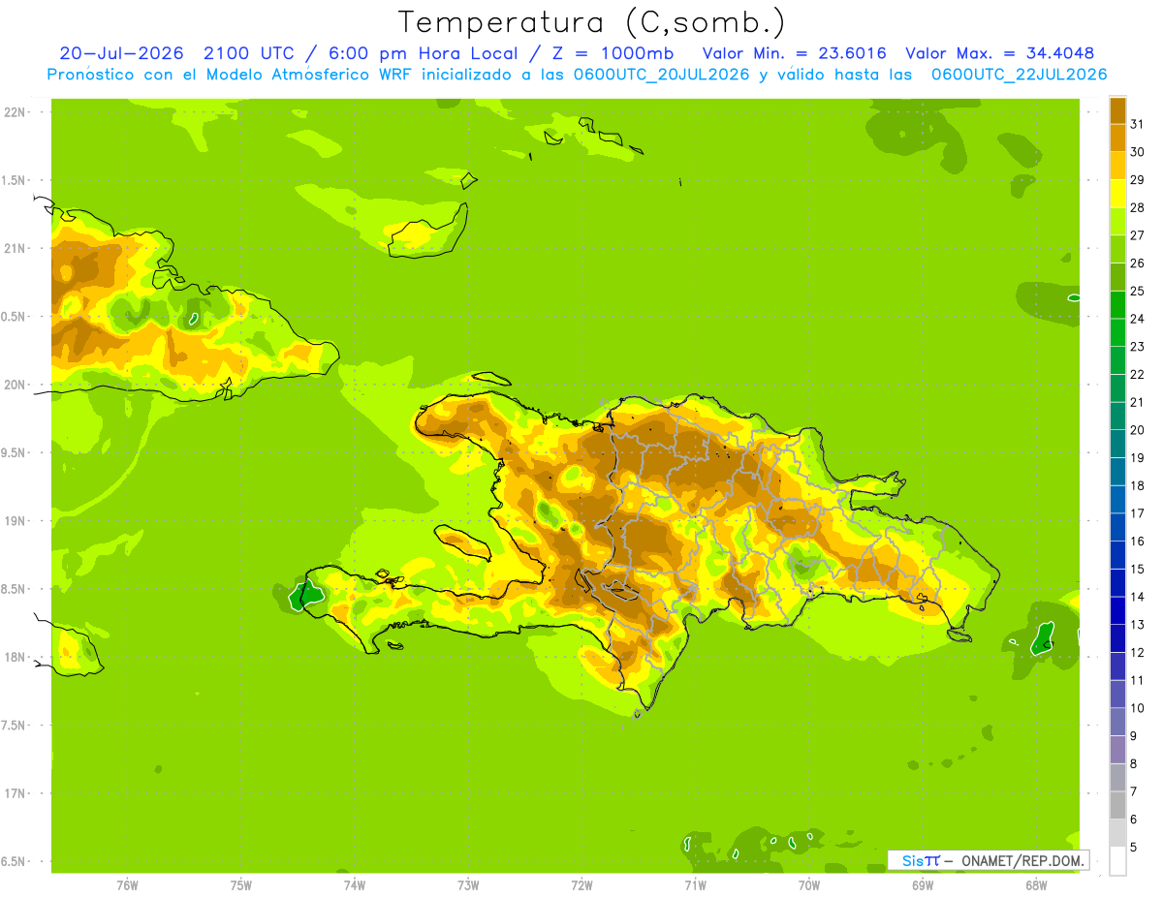
Task: Click the map title "Temperatura (C,somb.)"
Action: (x=592, y=22)
